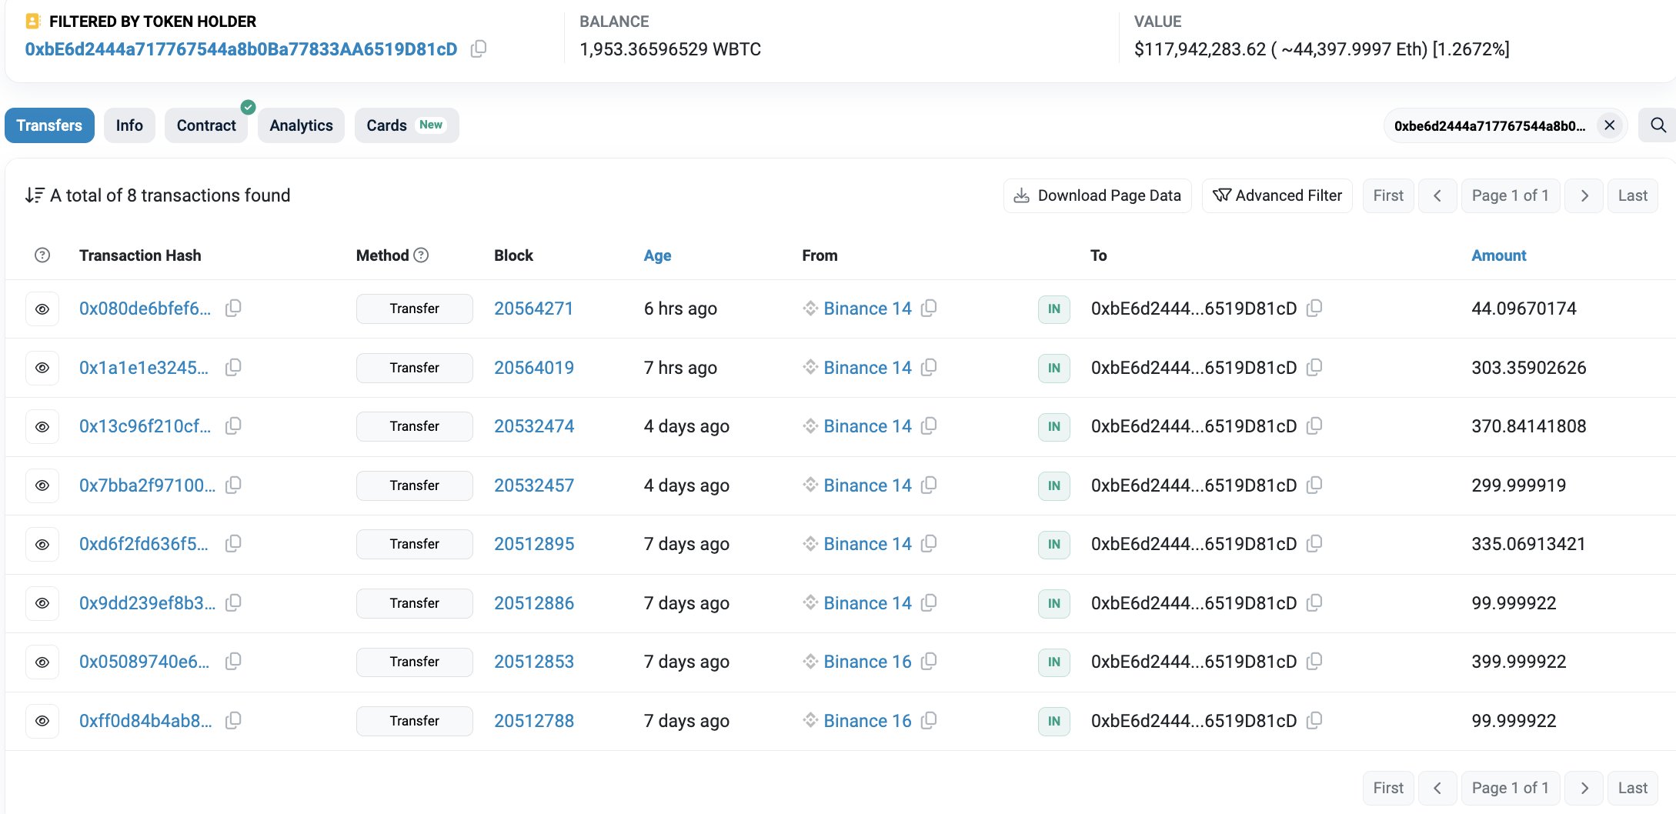Viewport: 1676px width, 814px height.
Task: Open the Analytics tab
Action: [301, 125]
